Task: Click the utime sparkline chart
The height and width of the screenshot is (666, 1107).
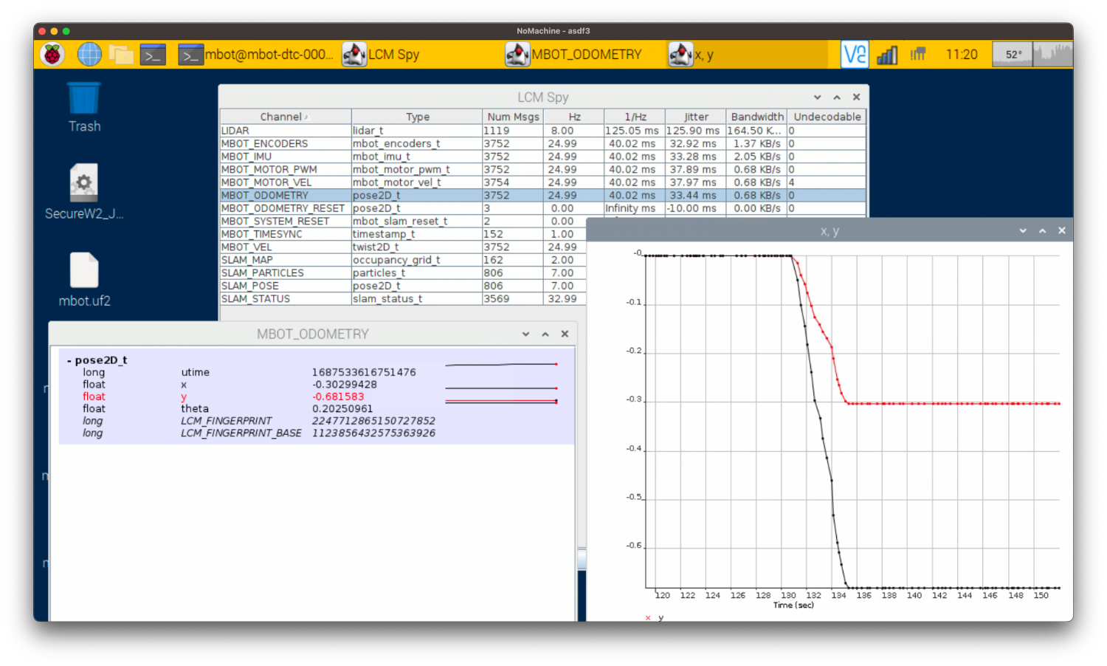Action: click(501, 365)
